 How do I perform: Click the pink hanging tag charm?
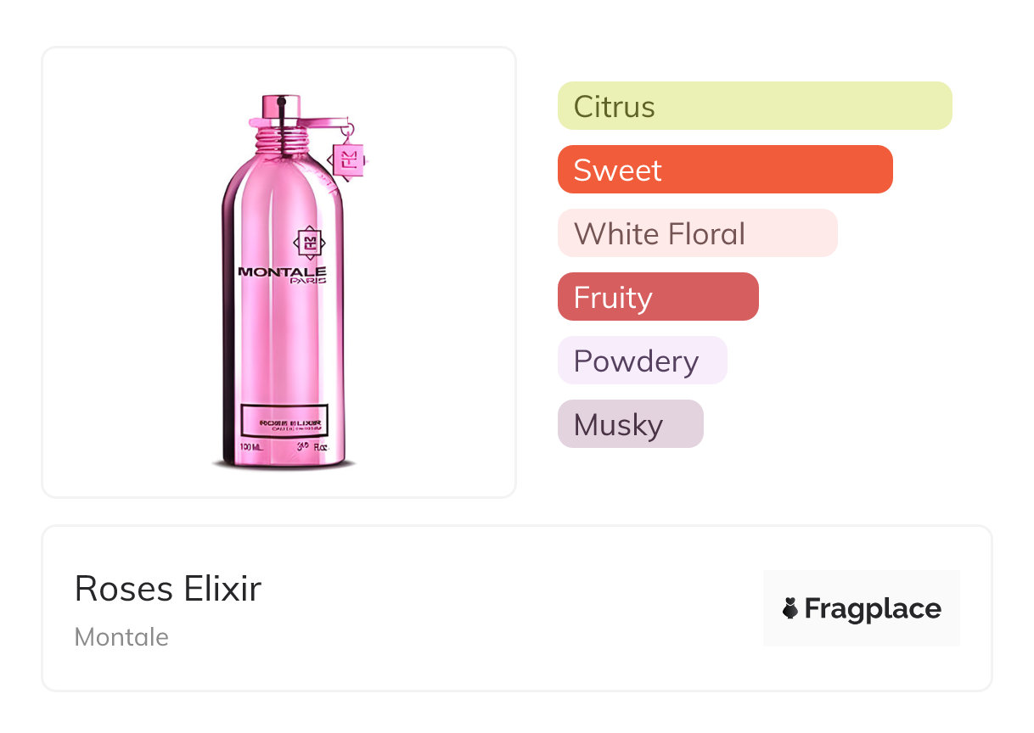348,158
